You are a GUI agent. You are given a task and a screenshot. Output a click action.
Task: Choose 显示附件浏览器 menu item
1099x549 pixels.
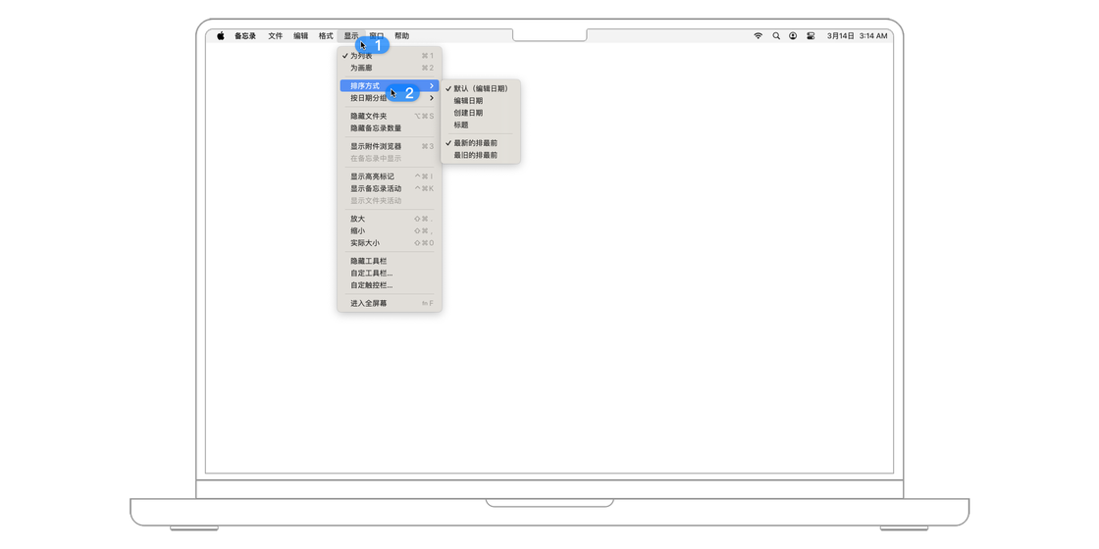[389, 146]
